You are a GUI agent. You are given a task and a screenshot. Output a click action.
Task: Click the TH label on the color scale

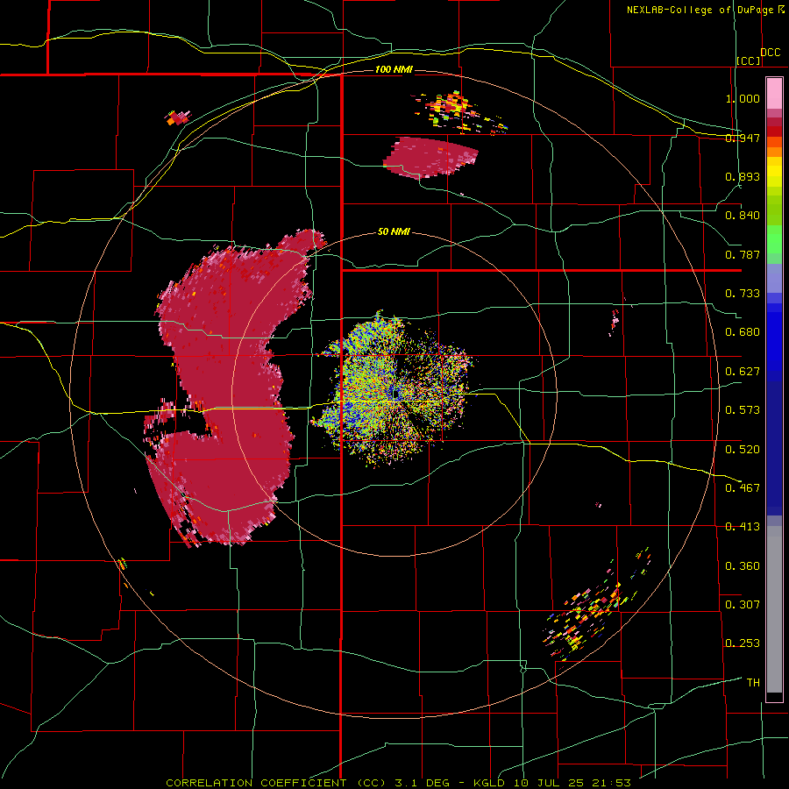(x=753, y=682)
